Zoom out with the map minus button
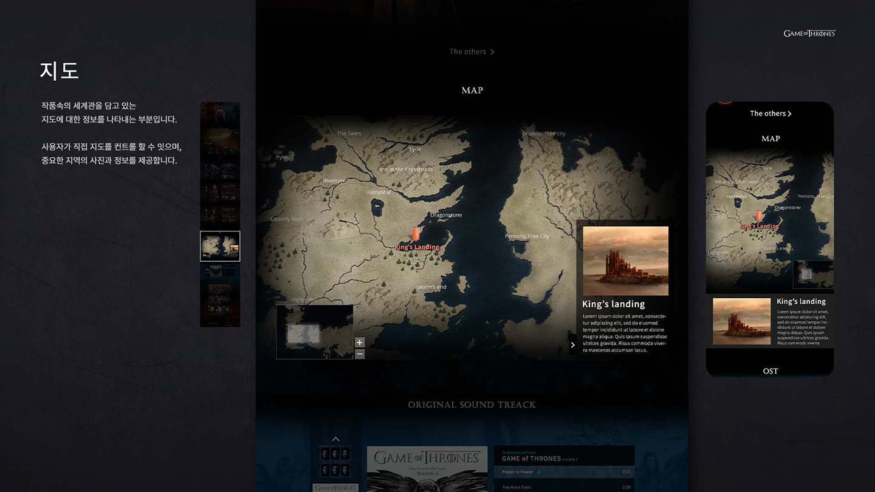The height and width of the screenshot is (492, 875). tap(359, 354)
